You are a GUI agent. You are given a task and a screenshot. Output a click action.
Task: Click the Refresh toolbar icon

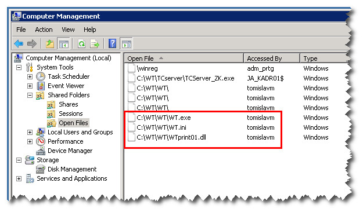pos(81,43)
